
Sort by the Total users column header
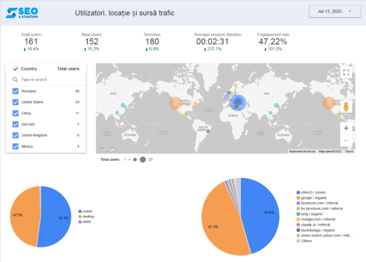pyautogui.click(x=68, y=68)
